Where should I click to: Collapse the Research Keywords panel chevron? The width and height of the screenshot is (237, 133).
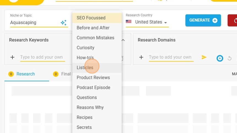tap(123, 40)
